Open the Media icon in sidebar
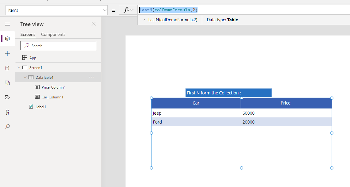350x187 pixels. (x=7, y=83)
